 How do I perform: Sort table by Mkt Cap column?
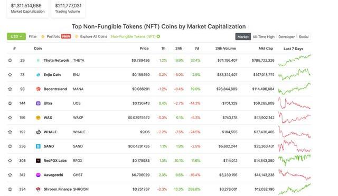click(266, 48)
